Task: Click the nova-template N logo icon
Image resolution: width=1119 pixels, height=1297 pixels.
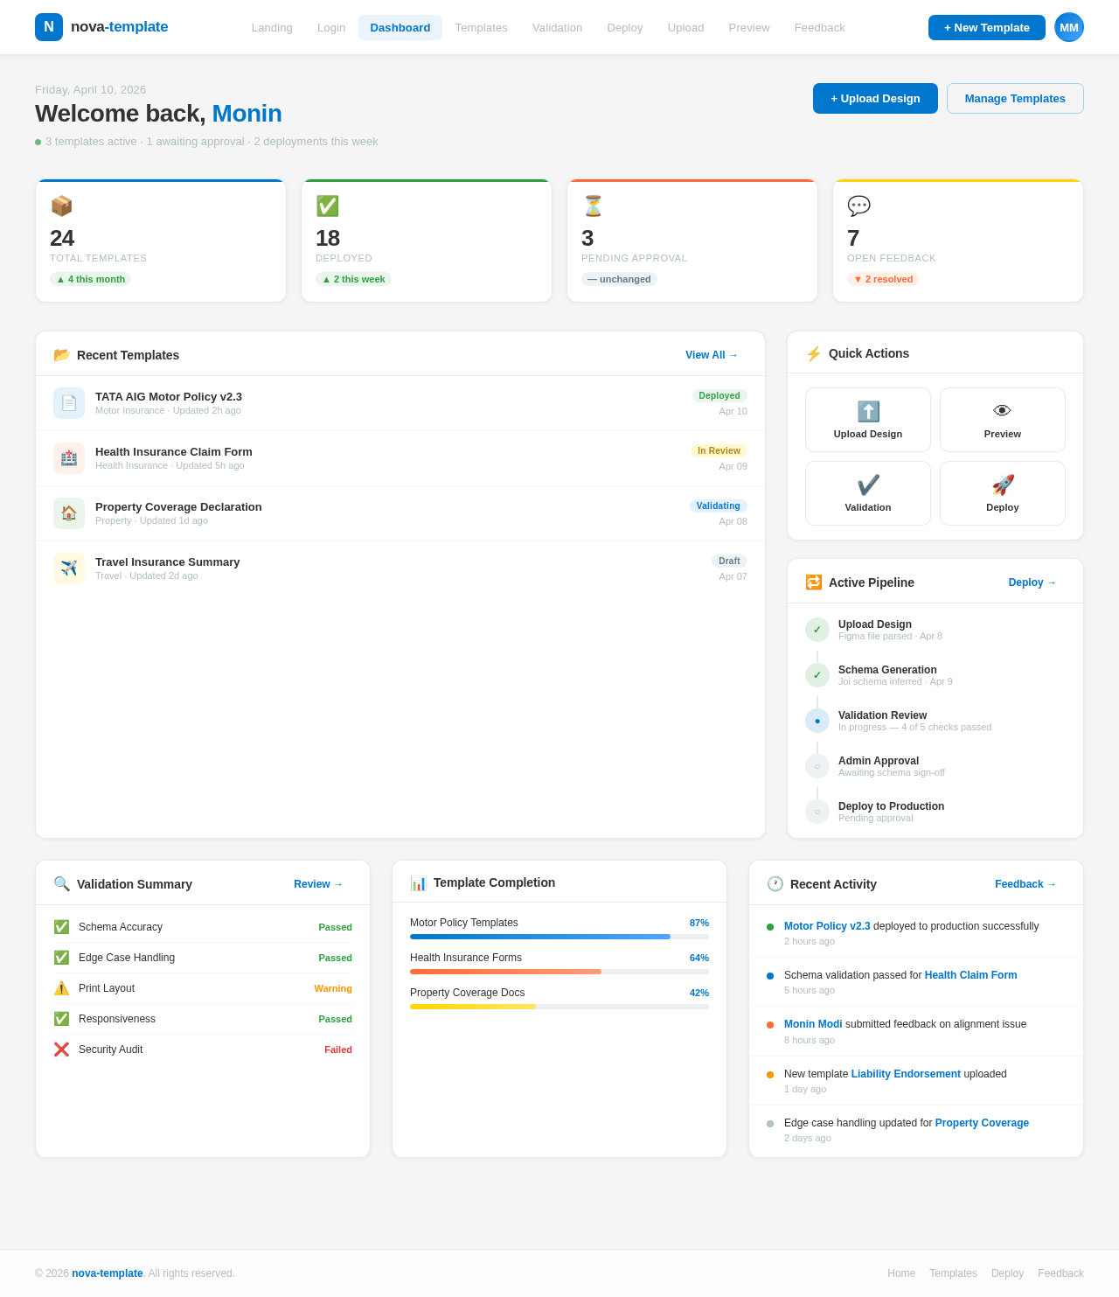Action: 49,27
